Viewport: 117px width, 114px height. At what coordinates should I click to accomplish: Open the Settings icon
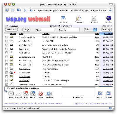(x=94, y=18)
